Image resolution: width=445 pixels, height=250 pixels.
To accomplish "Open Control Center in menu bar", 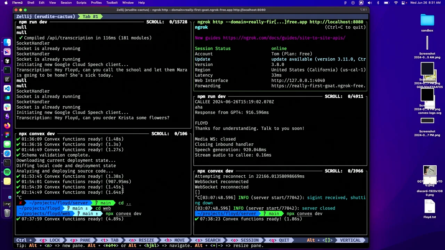I will pyautogui.click(x=404, y=3).
